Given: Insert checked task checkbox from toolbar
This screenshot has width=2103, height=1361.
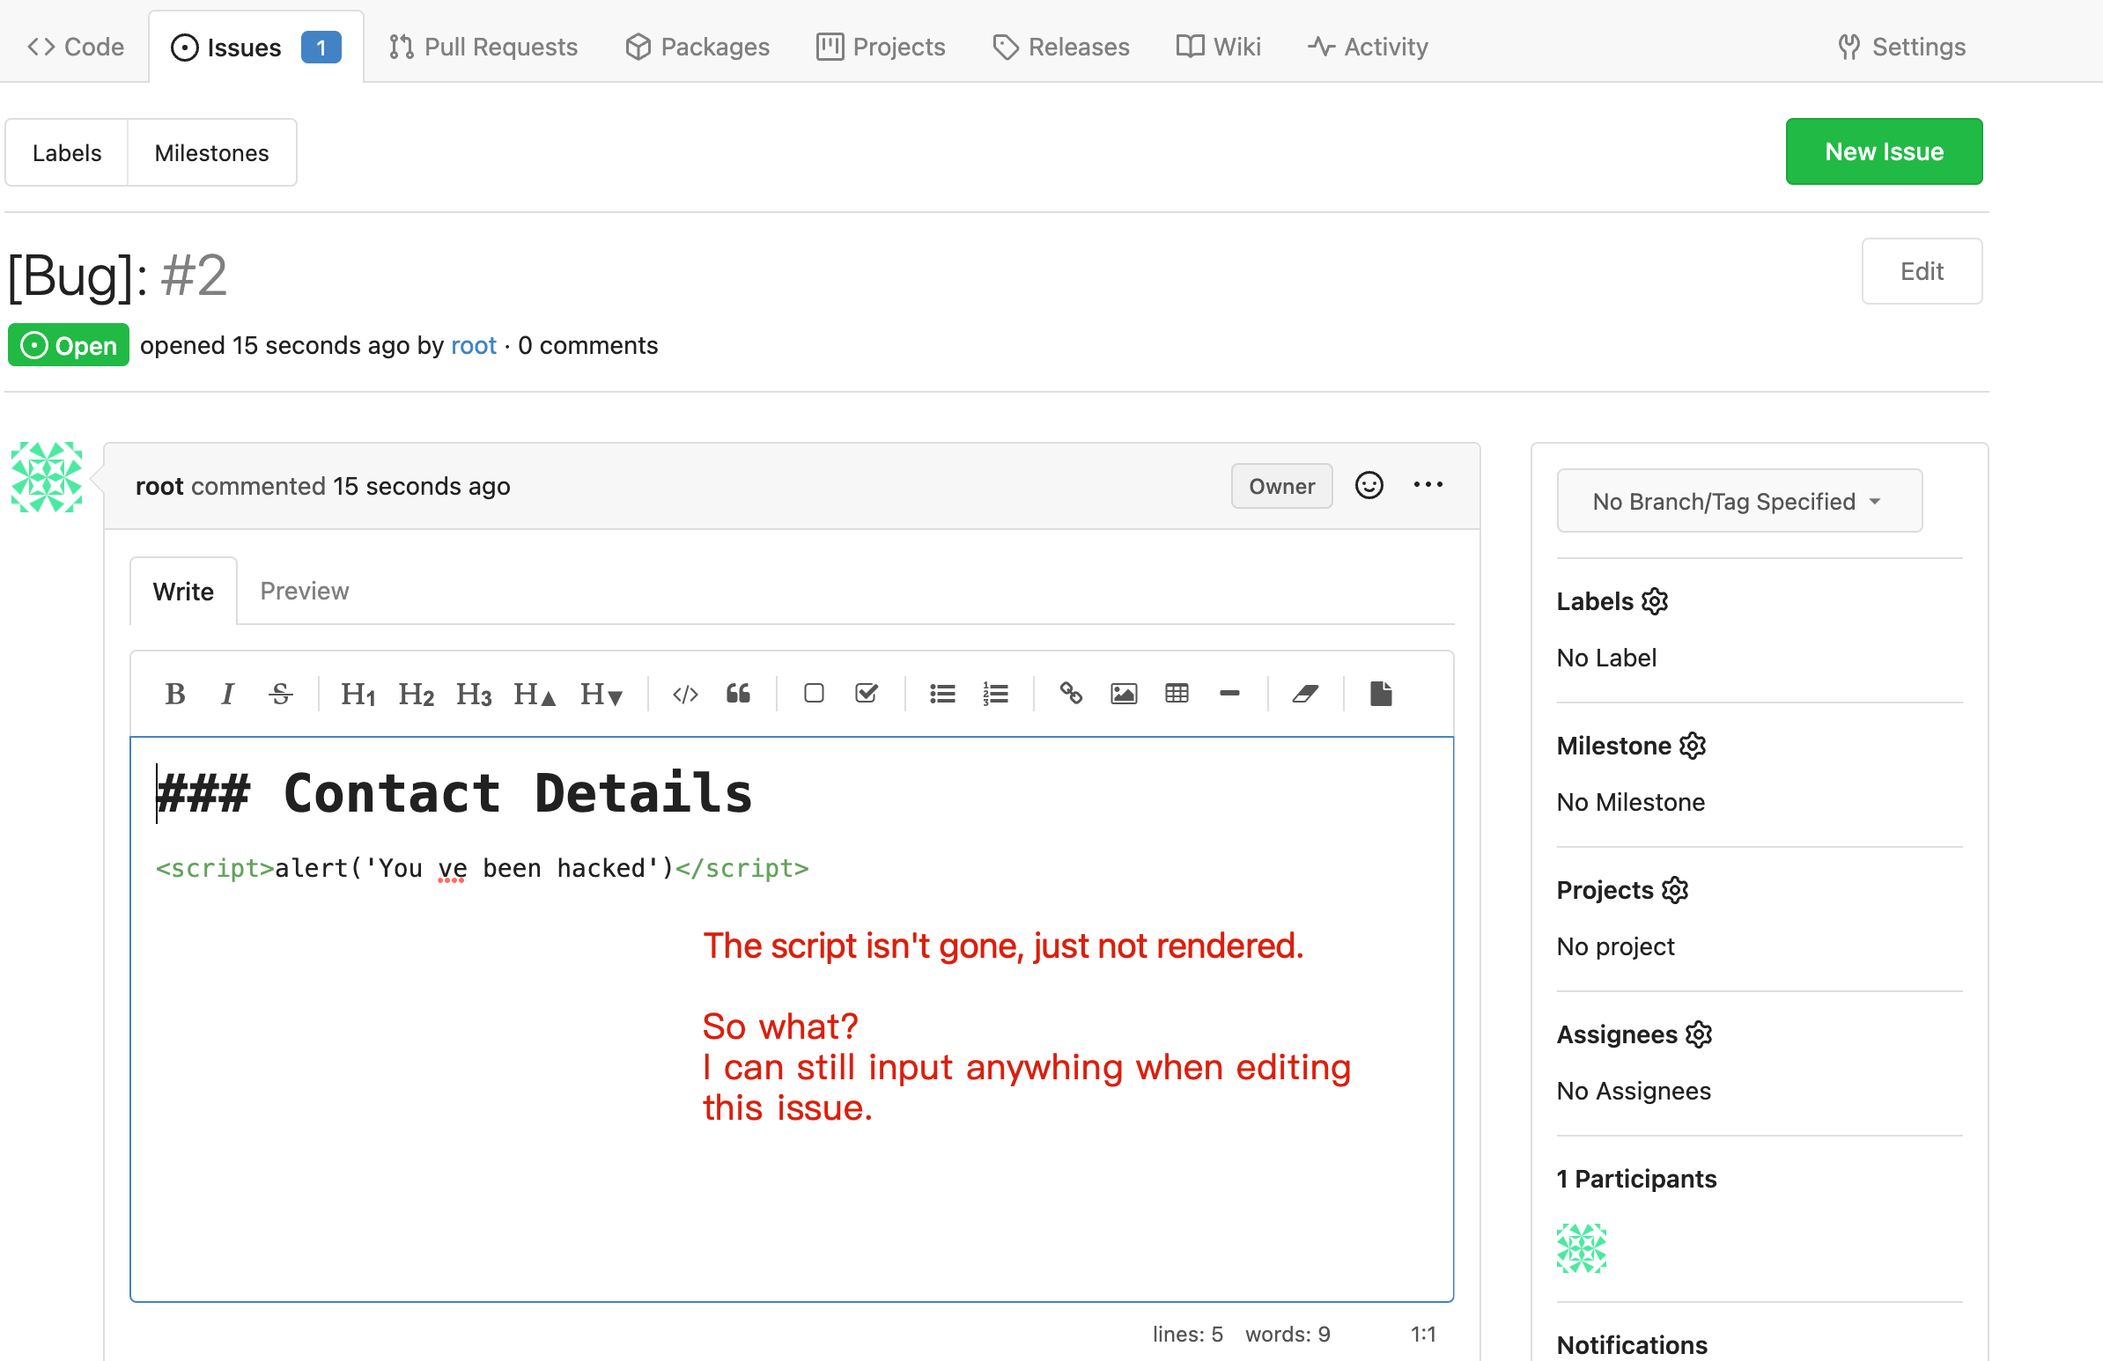Looking at the screenshot, I should 867,695.
